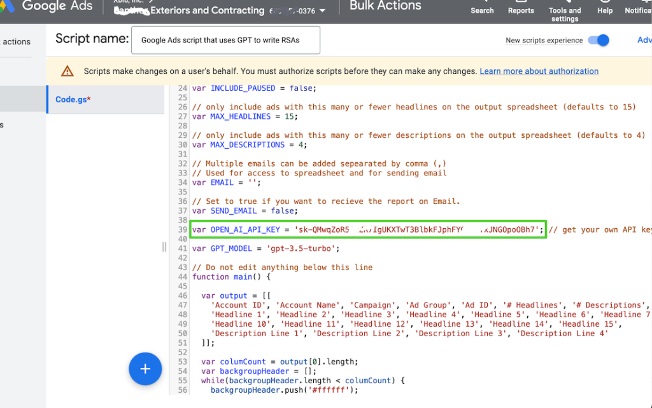The height and width of the screenshot is (408, 652).
Task: Click the authorization warning triangle icon
Action: point(67,71)
